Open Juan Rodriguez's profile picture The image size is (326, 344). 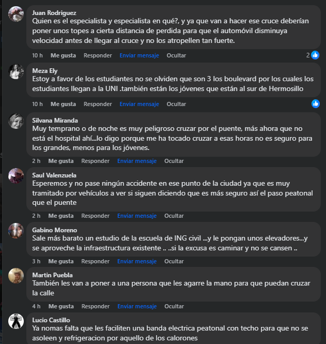click(x=16, y=14)
